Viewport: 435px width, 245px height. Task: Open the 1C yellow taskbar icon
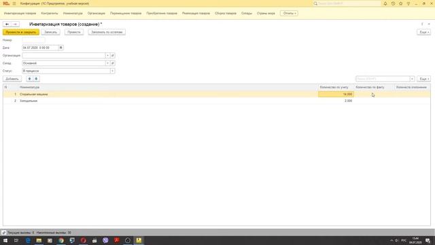pos(139,240)
